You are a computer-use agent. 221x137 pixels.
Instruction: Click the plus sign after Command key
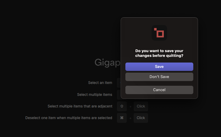click(130, 118)
